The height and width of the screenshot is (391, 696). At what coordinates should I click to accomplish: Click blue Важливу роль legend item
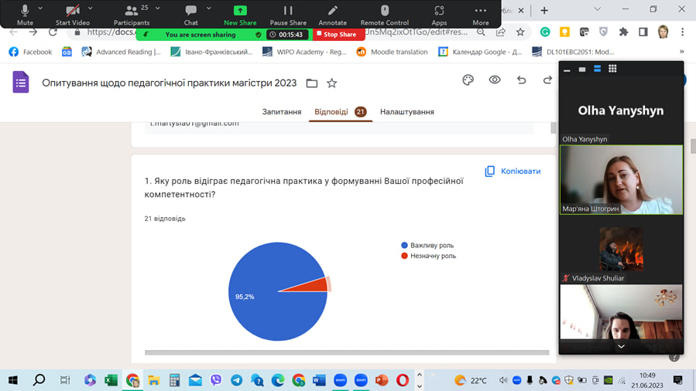[427, 245]
